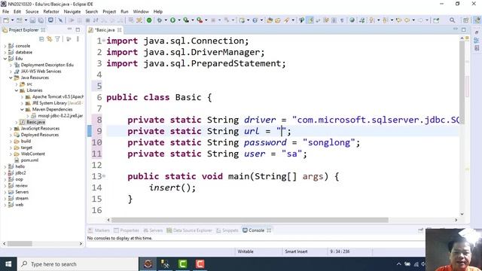Collapse the Java Resources node
The width and height of the screenshot is (482, 271).
11,78
